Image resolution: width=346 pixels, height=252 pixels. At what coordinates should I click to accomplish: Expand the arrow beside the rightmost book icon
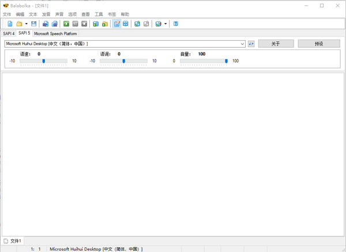(x=166, y=24)
